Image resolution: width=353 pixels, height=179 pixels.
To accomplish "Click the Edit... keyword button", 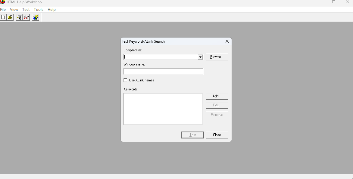I will (217, 105).
